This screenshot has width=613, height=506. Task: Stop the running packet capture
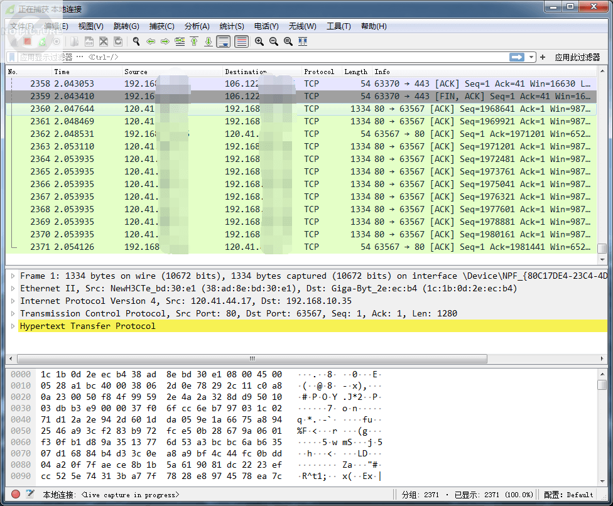pyautogui.click(x=28, y=41)
